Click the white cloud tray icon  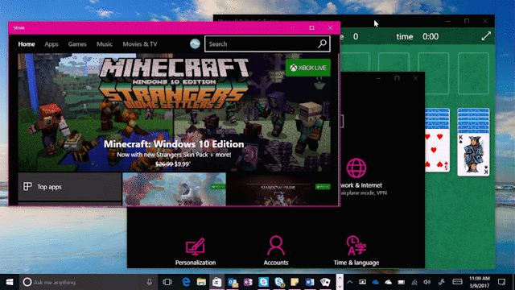pyautogui.click(x=388, y=282)
